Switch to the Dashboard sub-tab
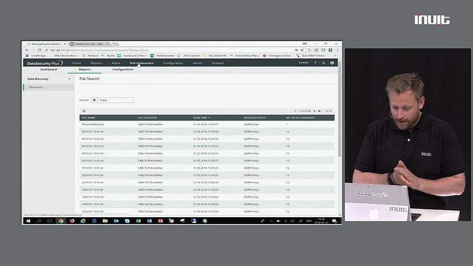This screenshot has height=266, width=473. pyautogui.click(x=49, y=69)
